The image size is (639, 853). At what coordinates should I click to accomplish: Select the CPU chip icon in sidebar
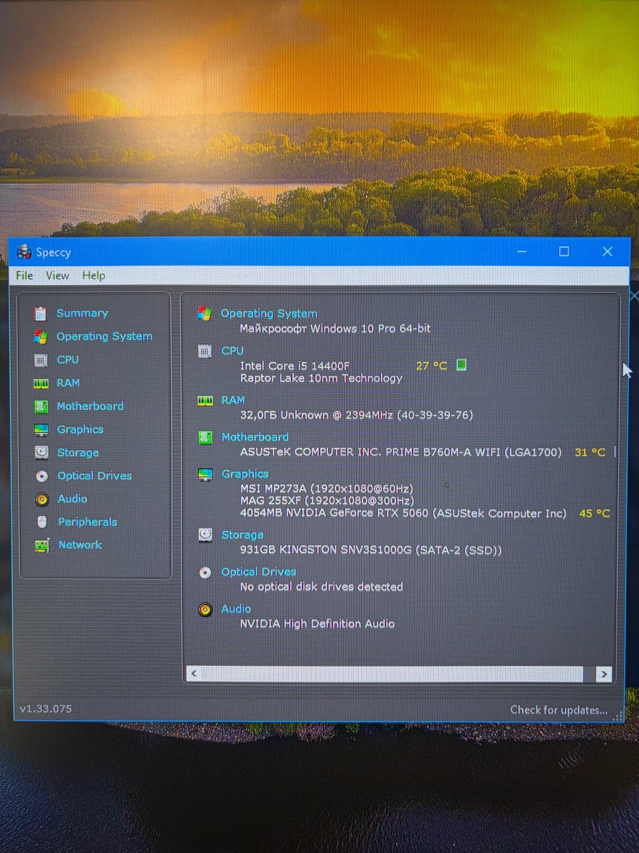click(41, 360)
